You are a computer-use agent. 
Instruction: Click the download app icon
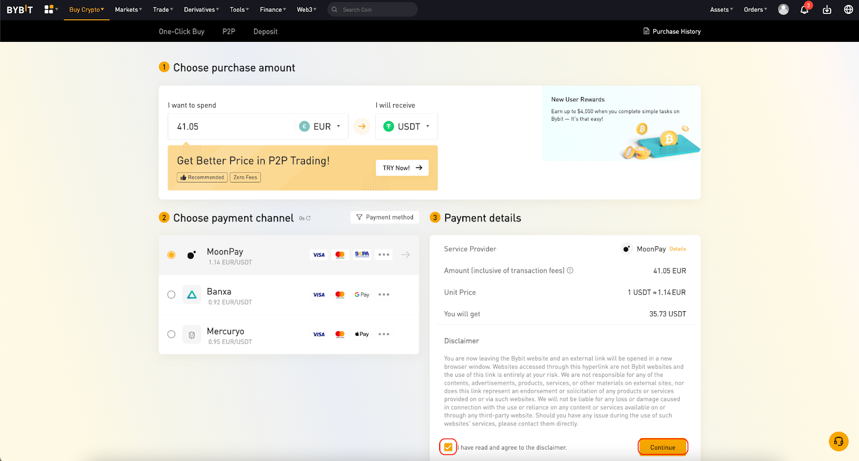tap(827, 10)
